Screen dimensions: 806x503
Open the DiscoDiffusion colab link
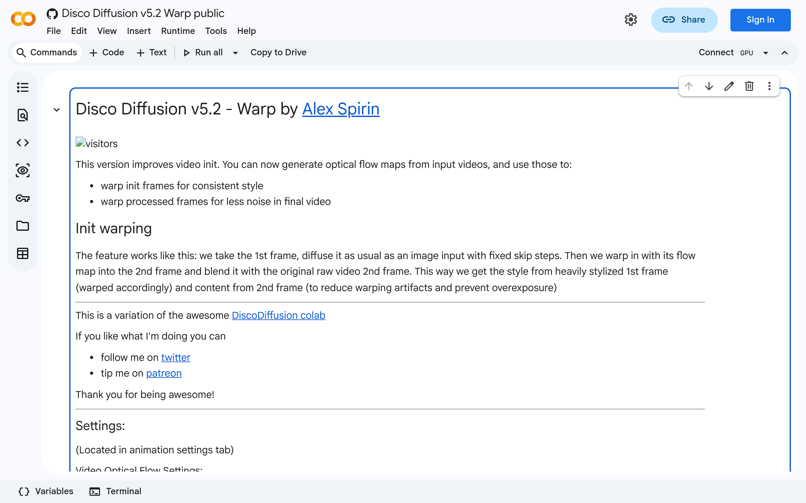(x=278, y=315)
